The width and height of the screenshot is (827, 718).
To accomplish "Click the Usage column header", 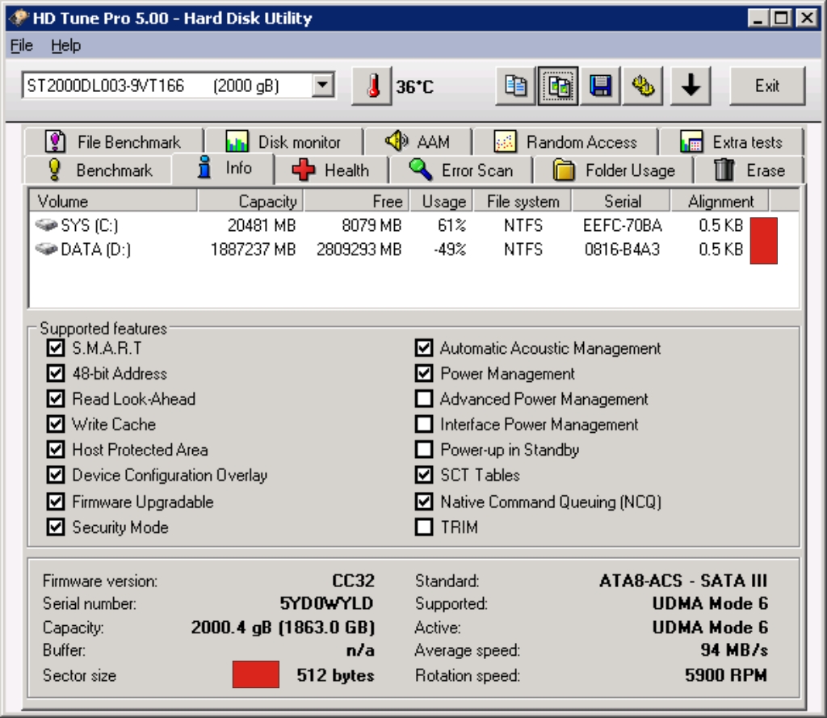I will coord(441,201).
